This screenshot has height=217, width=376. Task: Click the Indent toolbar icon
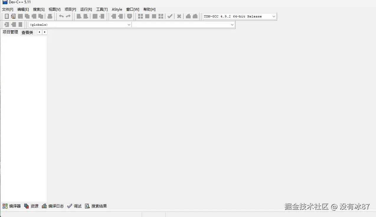tap(114, 17)
